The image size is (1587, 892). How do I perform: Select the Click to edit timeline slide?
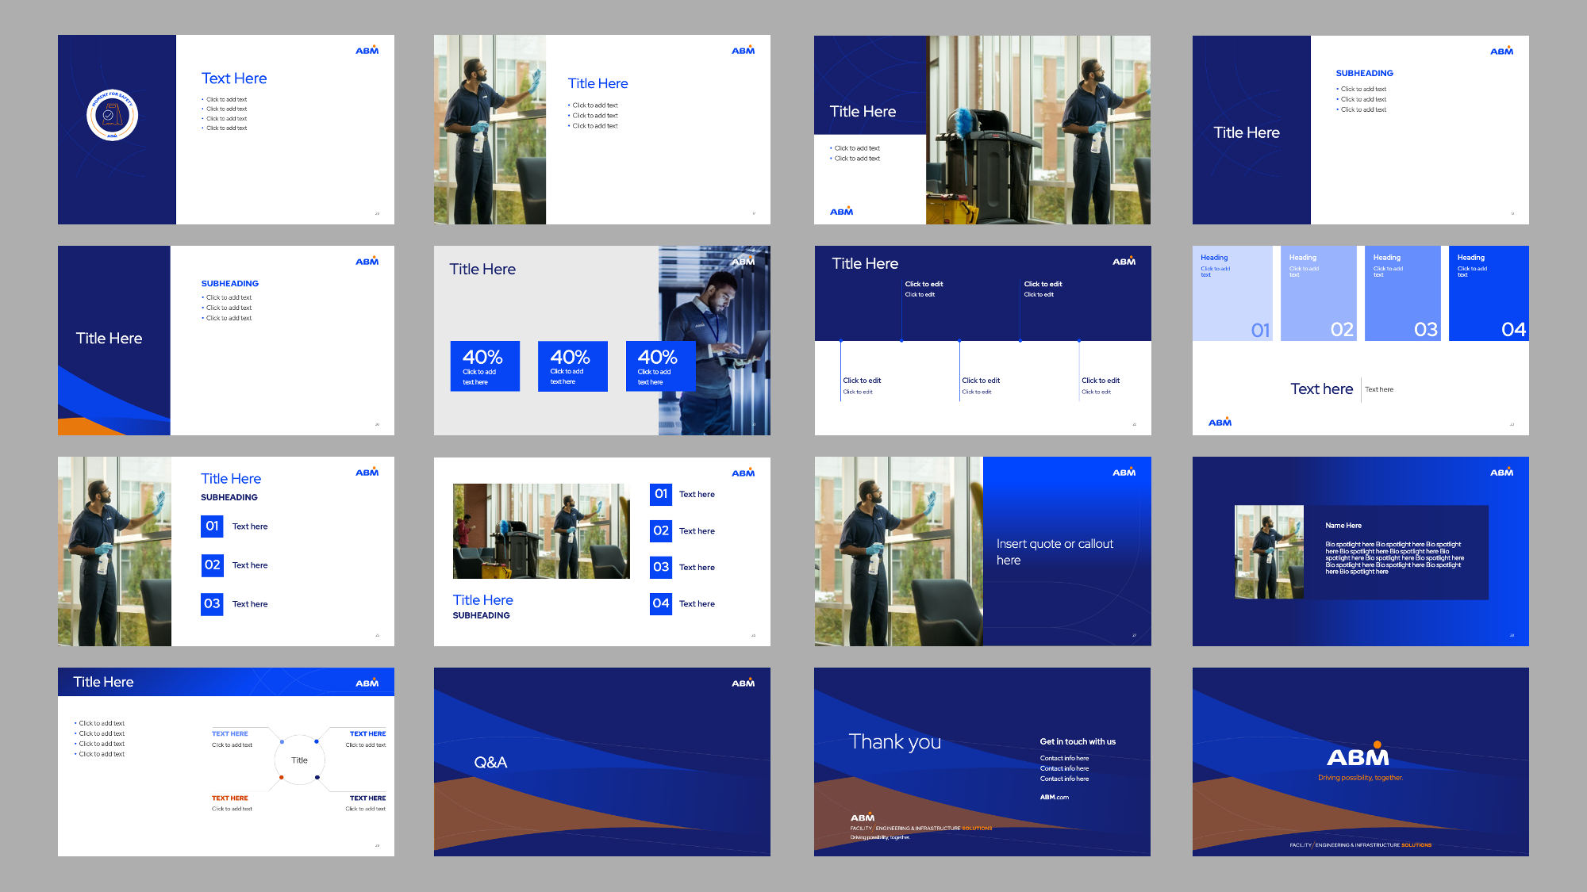[983, 340]
